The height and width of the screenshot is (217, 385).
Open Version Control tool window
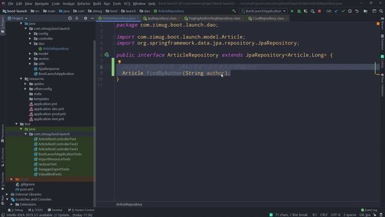tap(81, 210)
